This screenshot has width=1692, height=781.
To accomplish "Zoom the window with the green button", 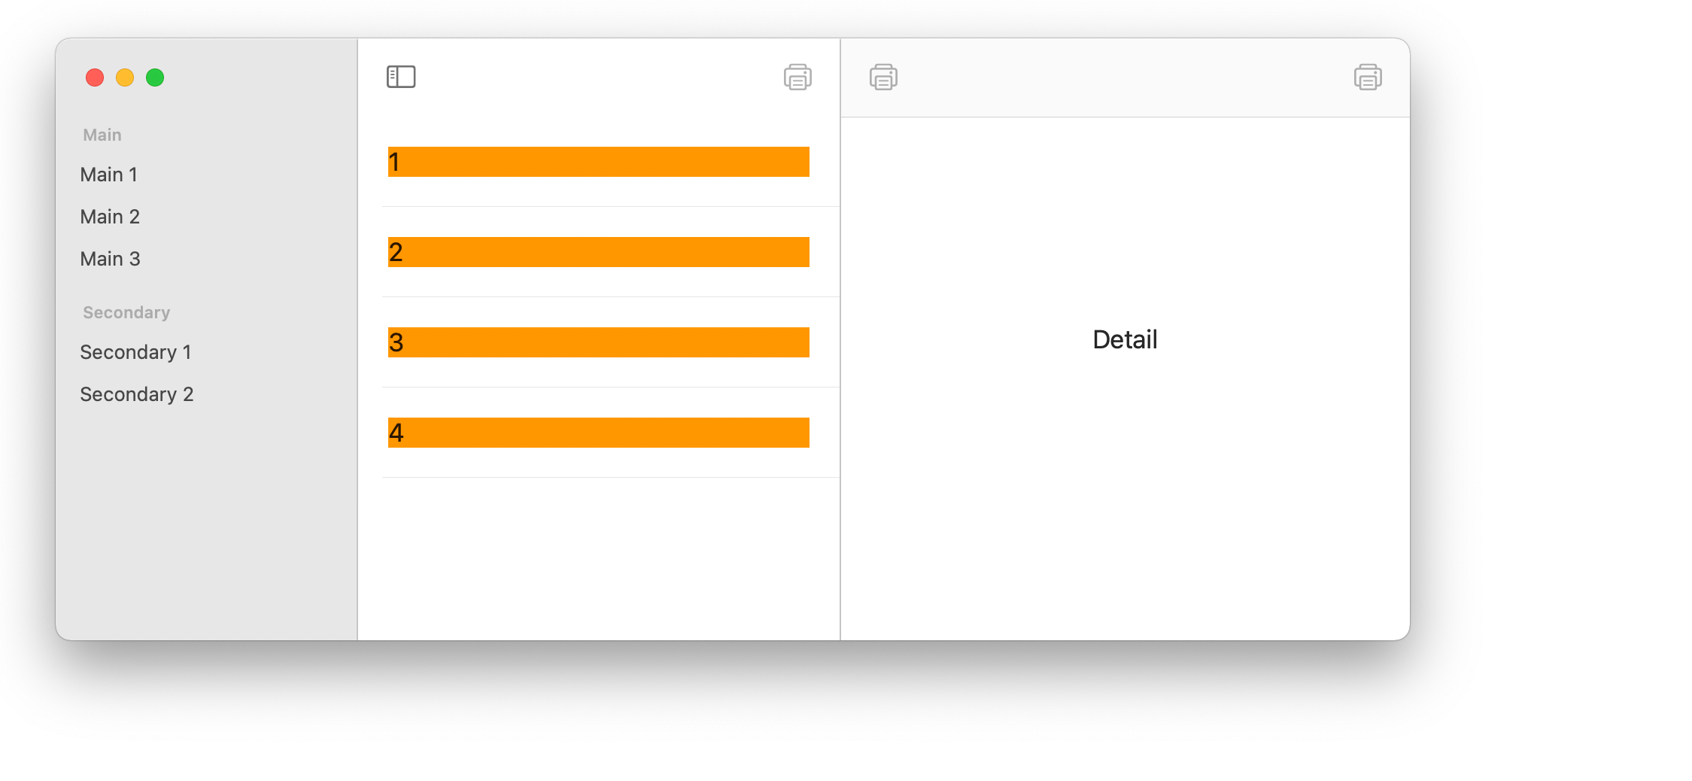I will [x=155, y=77].
